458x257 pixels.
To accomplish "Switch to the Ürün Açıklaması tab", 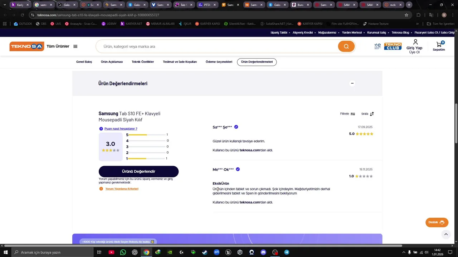I will click(x=112, y=62).
